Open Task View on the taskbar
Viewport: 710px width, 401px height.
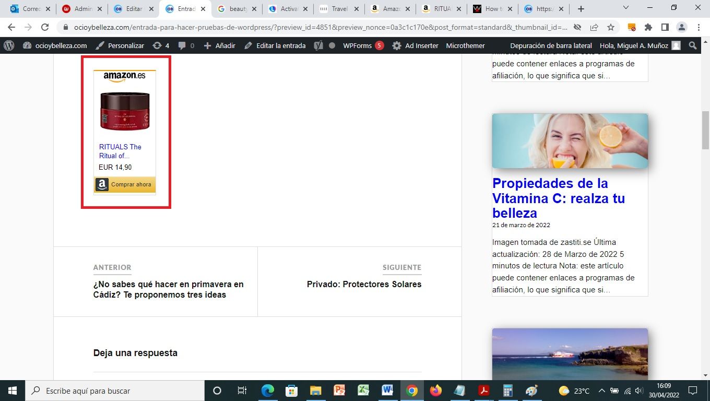[242, 391]
